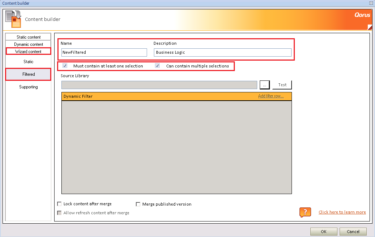
Task: Select the Wizard content section
Action: click(x=28, y=51)
